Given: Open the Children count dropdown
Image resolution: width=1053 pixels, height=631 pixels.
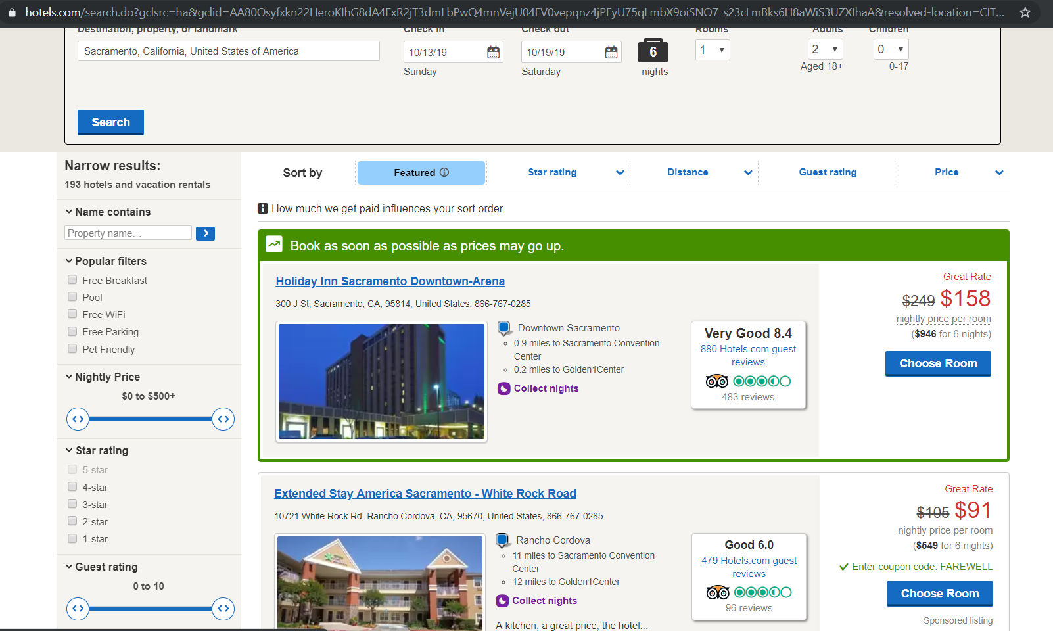Looking at the screenshot, I should pyautogui.click(x=891, y=49).
